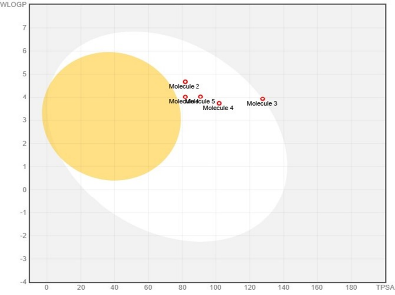
Task: Select the 'Molecule 2' text label
Action: (184, 87)
